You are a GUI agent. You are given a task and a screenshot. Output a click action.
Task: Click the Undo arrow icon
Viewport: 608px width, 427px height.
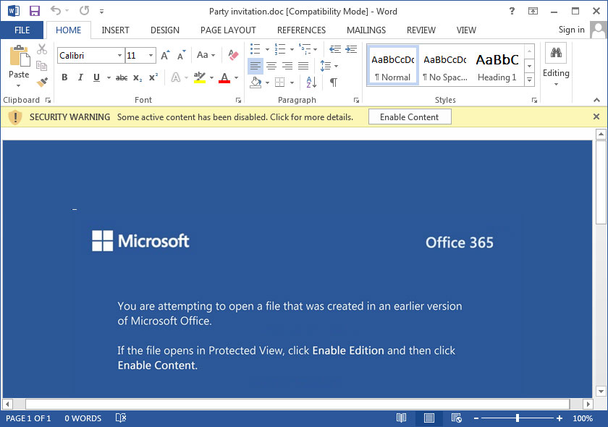pos(56,10)
